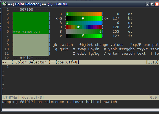Click the 'q quit' help hint
Screen dimensions: 159x114
(62, 49)
